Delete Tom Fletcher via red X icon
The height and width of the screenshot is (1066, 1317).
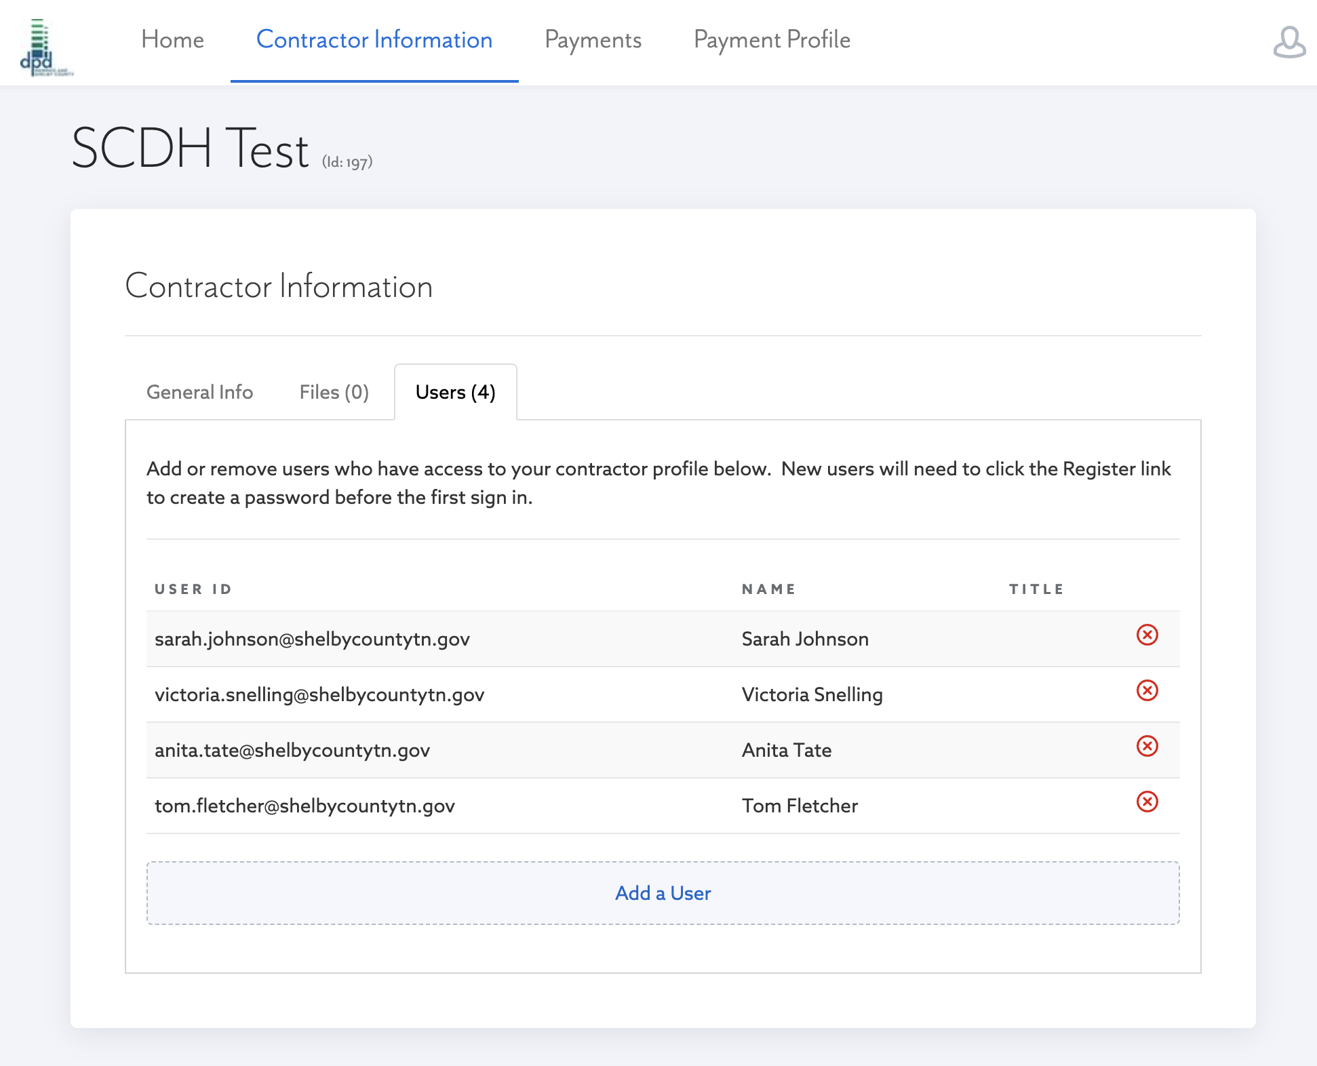coord(1147,802)
